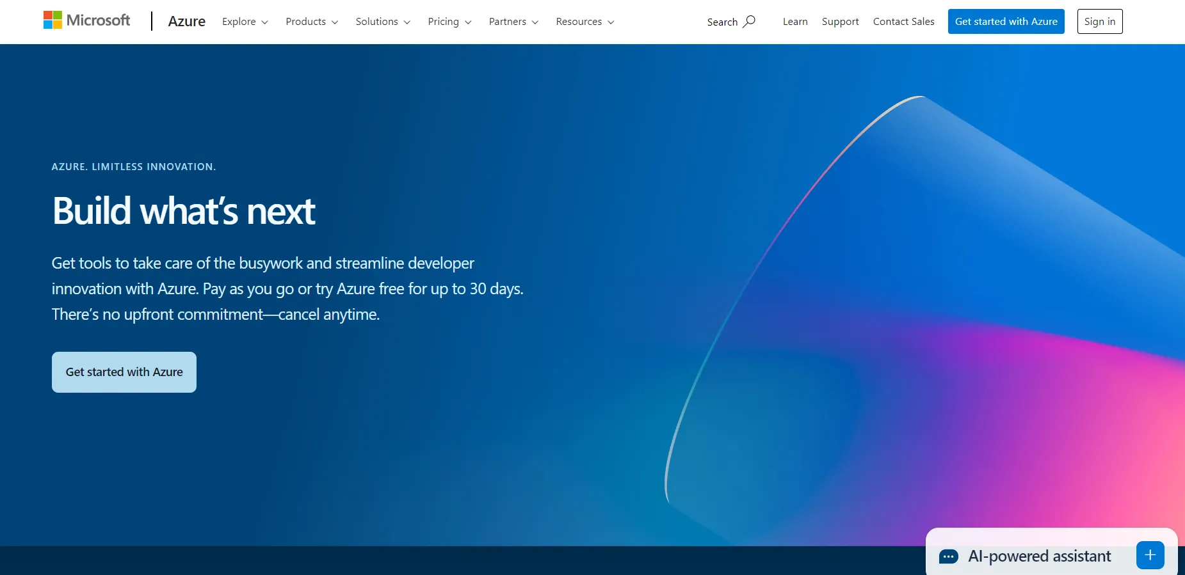Screen dimensions: 1185x575
Task: Expand the Explore menu
Action: click(x=245, y=22)
